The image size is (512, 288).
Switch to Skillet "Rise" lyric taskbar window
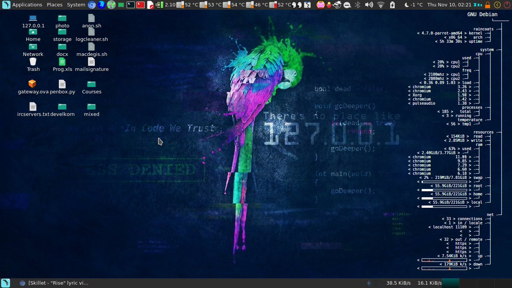click(x=54, y=283)
